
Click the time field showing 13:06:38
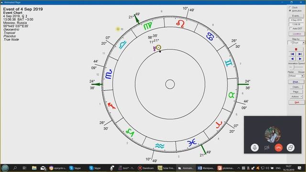tap(296, 24)
